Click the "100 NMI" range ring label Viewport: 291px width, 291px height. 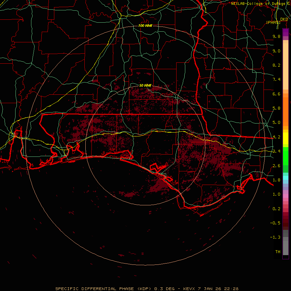[145, 26]
